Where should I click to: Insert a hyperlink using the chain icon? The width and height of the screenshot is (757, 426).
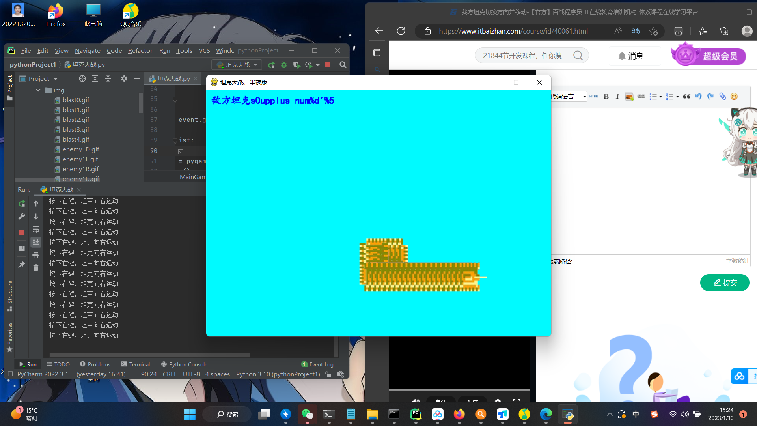click(641, 97)
